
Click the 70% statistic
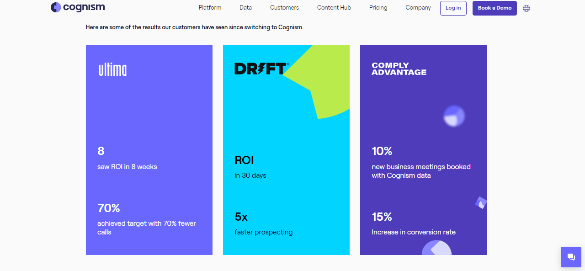tap(109, 208)
